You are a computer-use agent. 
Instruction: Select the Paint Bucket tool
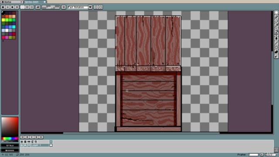[276, 38]
